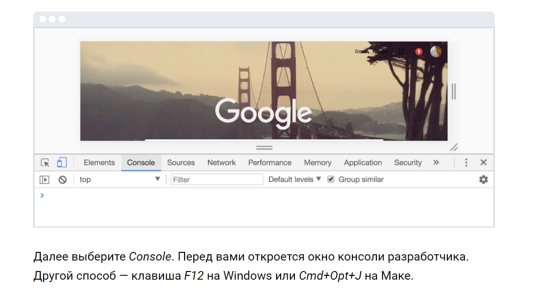The image size is (538, 295).
Task: Open the notifications badge
Action: [419, 51]
